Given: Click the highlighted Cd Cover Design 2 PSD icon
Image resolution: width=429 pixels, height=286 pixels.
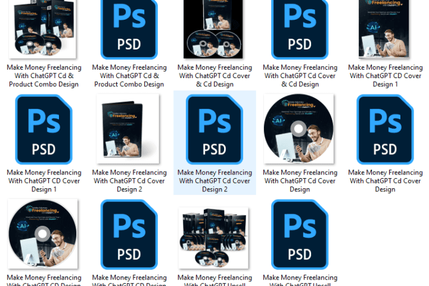Looking at the screenshot, I should (214, 129).
